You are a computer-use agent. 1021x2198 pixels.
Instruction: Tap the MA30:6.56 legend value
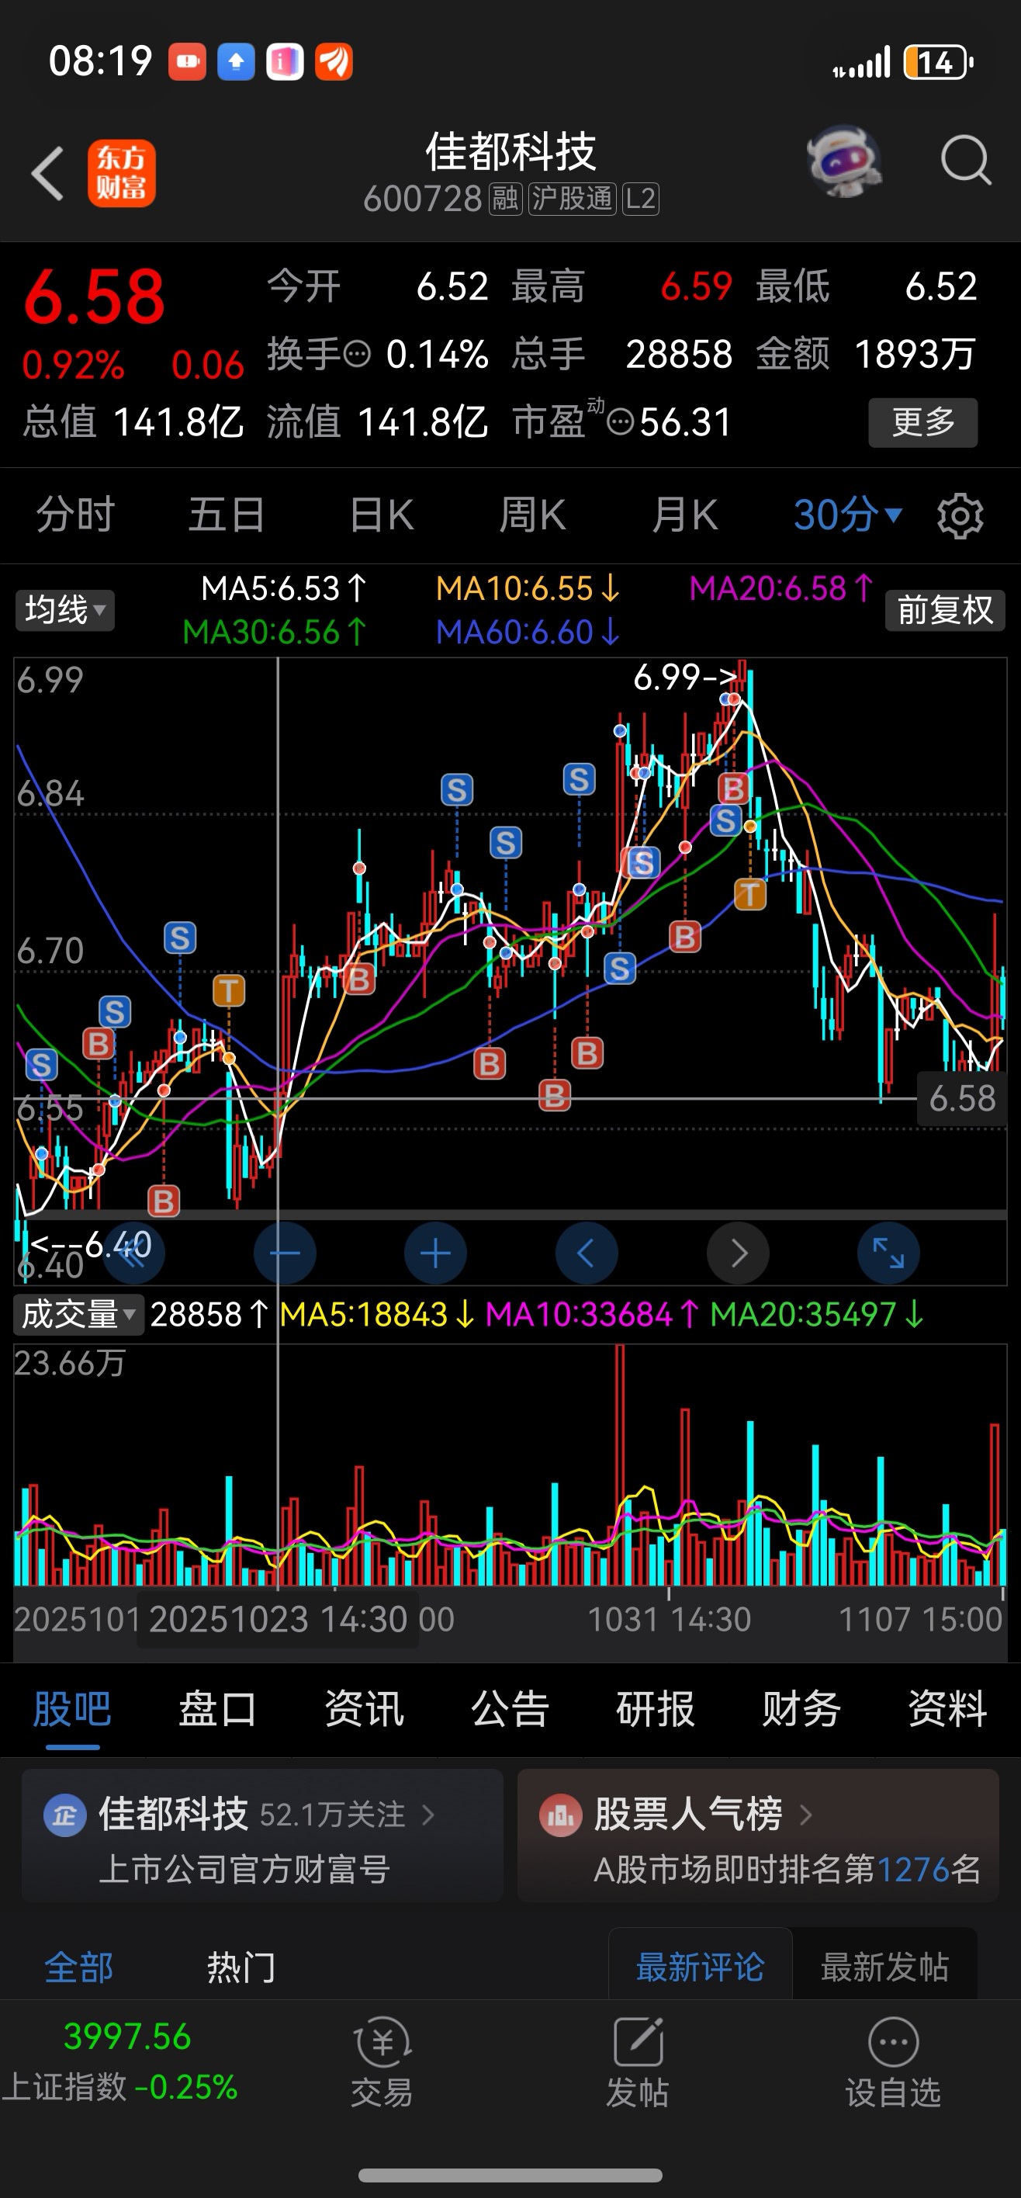(275, 633)
